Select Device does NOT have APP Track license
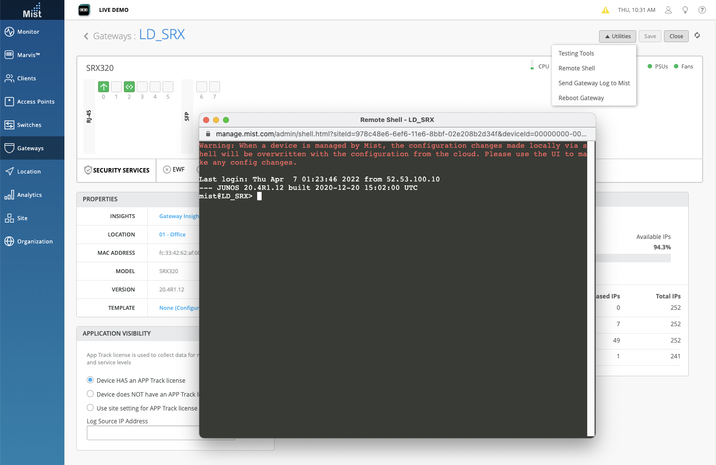This screenshot has width=716, height=465. 90,394
